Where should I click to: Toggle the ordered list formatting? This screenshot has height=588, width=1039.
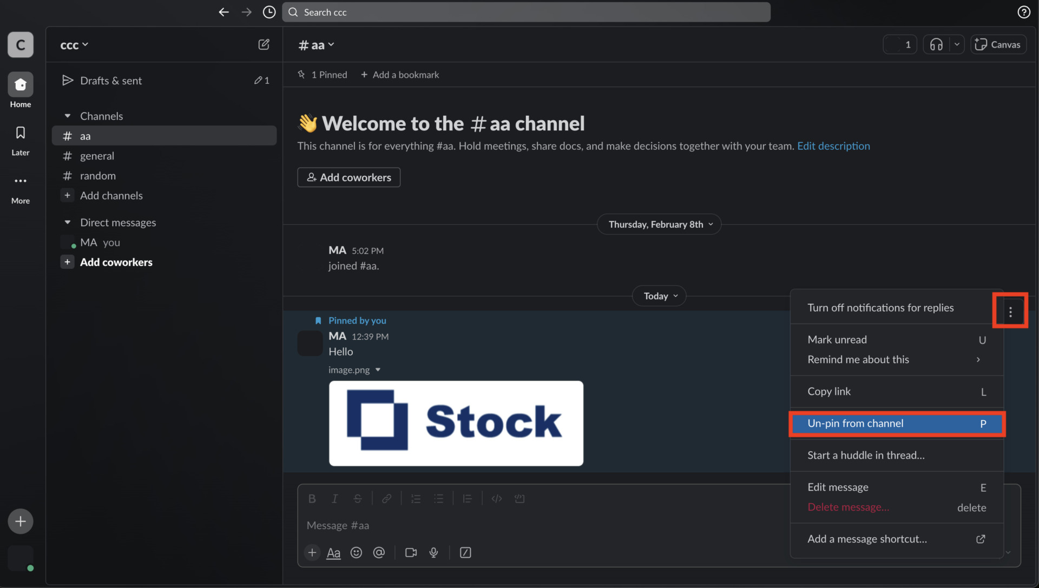pos(416,498)
